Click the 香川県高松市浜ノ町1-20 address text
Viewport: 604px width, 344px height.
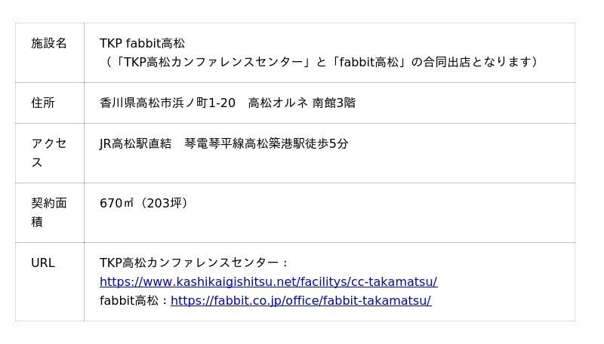[168, 103]
